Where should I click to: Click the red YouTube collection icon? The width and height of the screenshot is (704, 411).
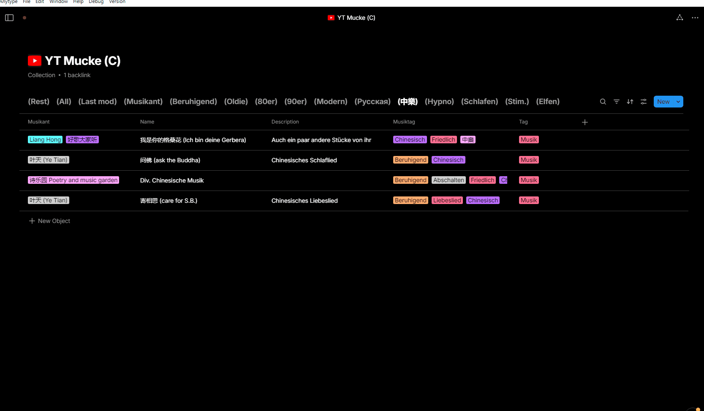tap(35, 61)
